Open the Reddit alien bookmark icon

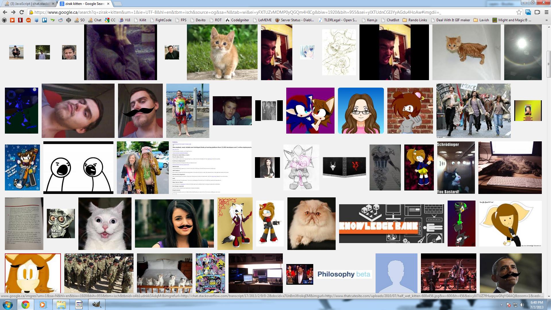tap(61, 20)
